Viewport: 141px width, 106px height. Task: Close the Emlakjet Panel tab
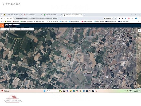61,15
